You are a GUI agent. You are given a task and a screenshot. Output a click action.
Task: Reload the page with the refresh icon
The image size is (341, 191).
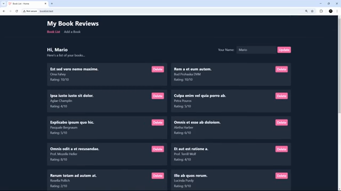pos(17,11)
